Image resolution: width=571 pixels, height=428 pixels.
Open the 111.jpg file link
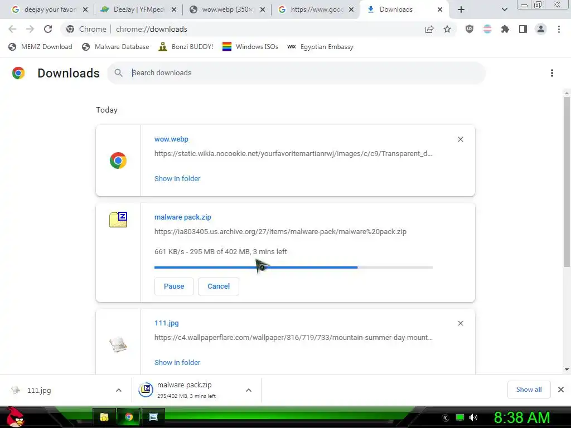tap(166, 323)
